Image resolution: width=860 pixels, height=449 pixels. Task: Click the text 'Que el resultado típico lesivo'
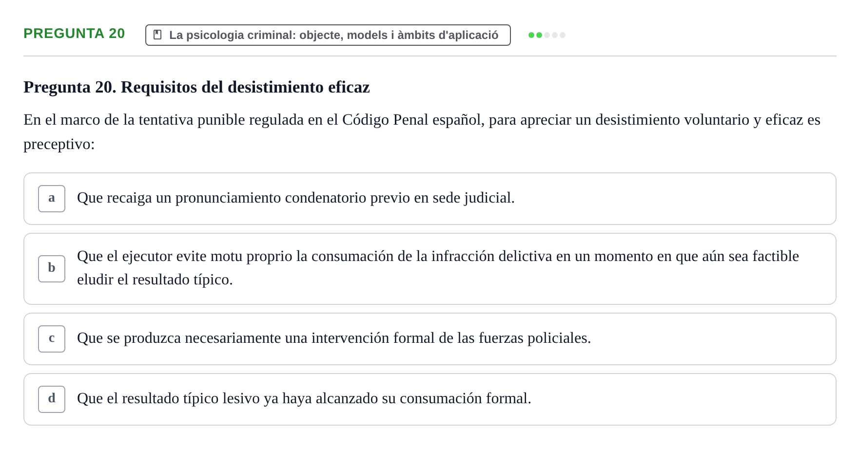[168, 398]
